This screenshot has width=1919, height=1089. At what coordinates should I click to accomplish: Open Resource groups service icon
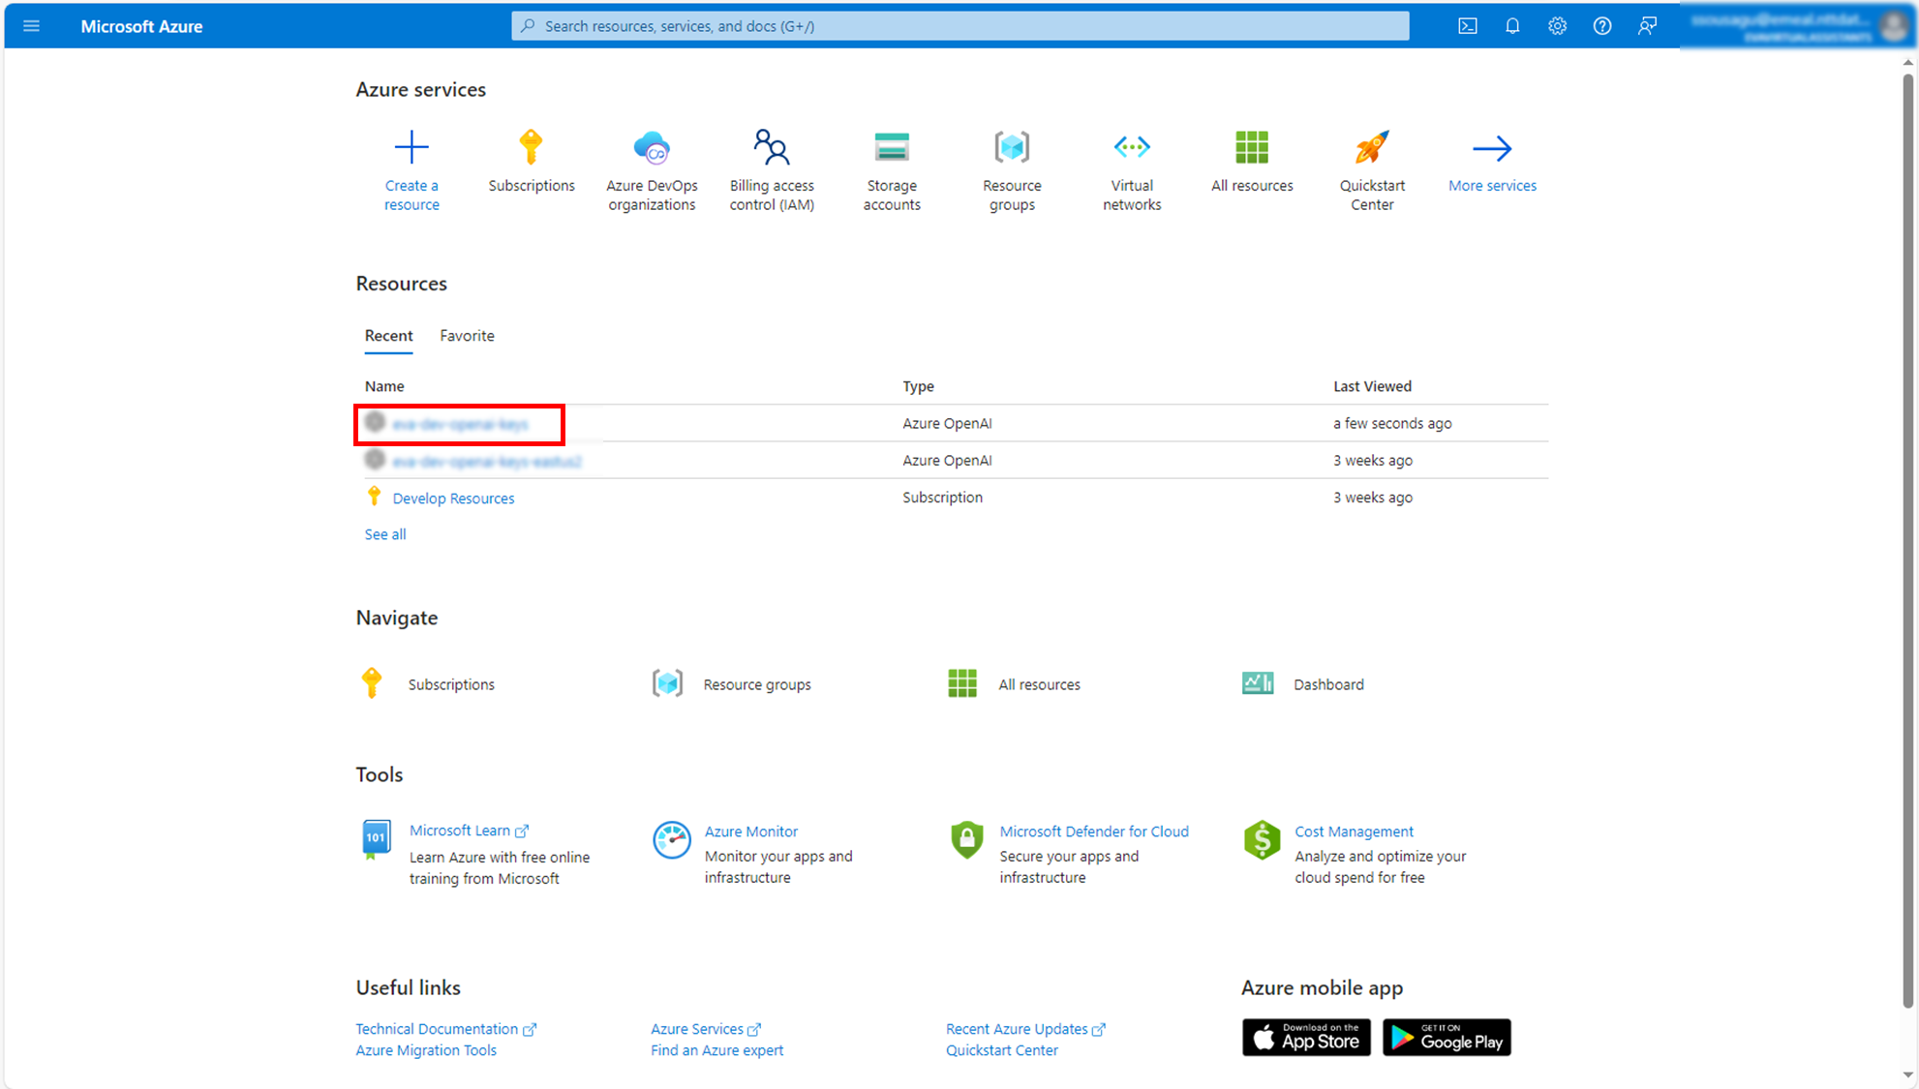1012,147
